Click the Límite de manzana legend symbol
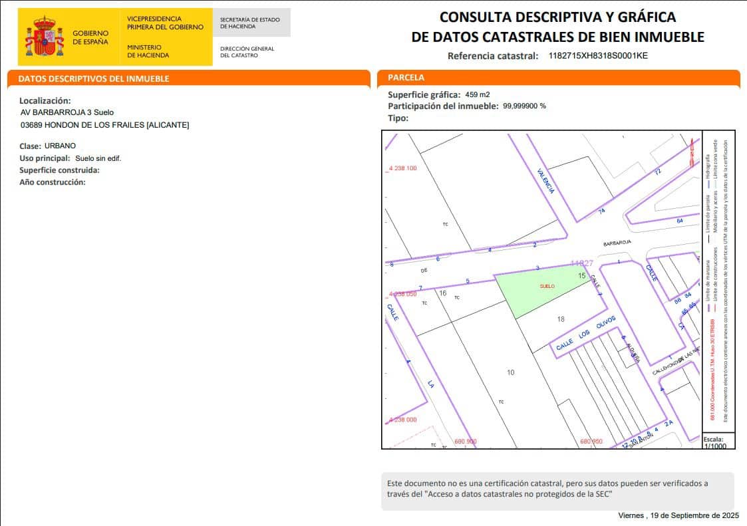Viewport: 747px width, 526px height. pyautogui.click(x=709, y=307)
